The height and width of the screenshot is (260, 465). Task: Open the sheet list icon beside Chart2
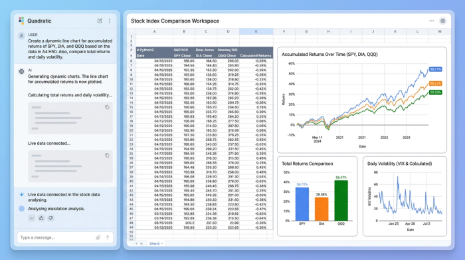tap(141, 243)
